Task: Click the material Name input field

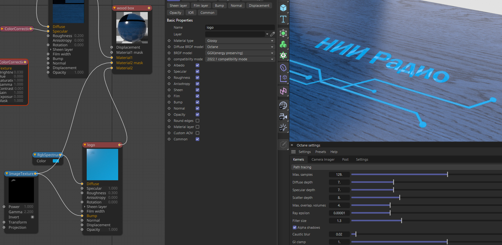Action: (x=240, y=27)
